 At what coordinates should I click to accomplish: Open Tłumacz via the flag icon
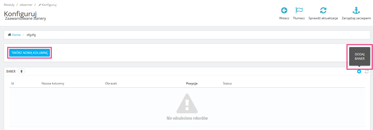coord(299,10)
